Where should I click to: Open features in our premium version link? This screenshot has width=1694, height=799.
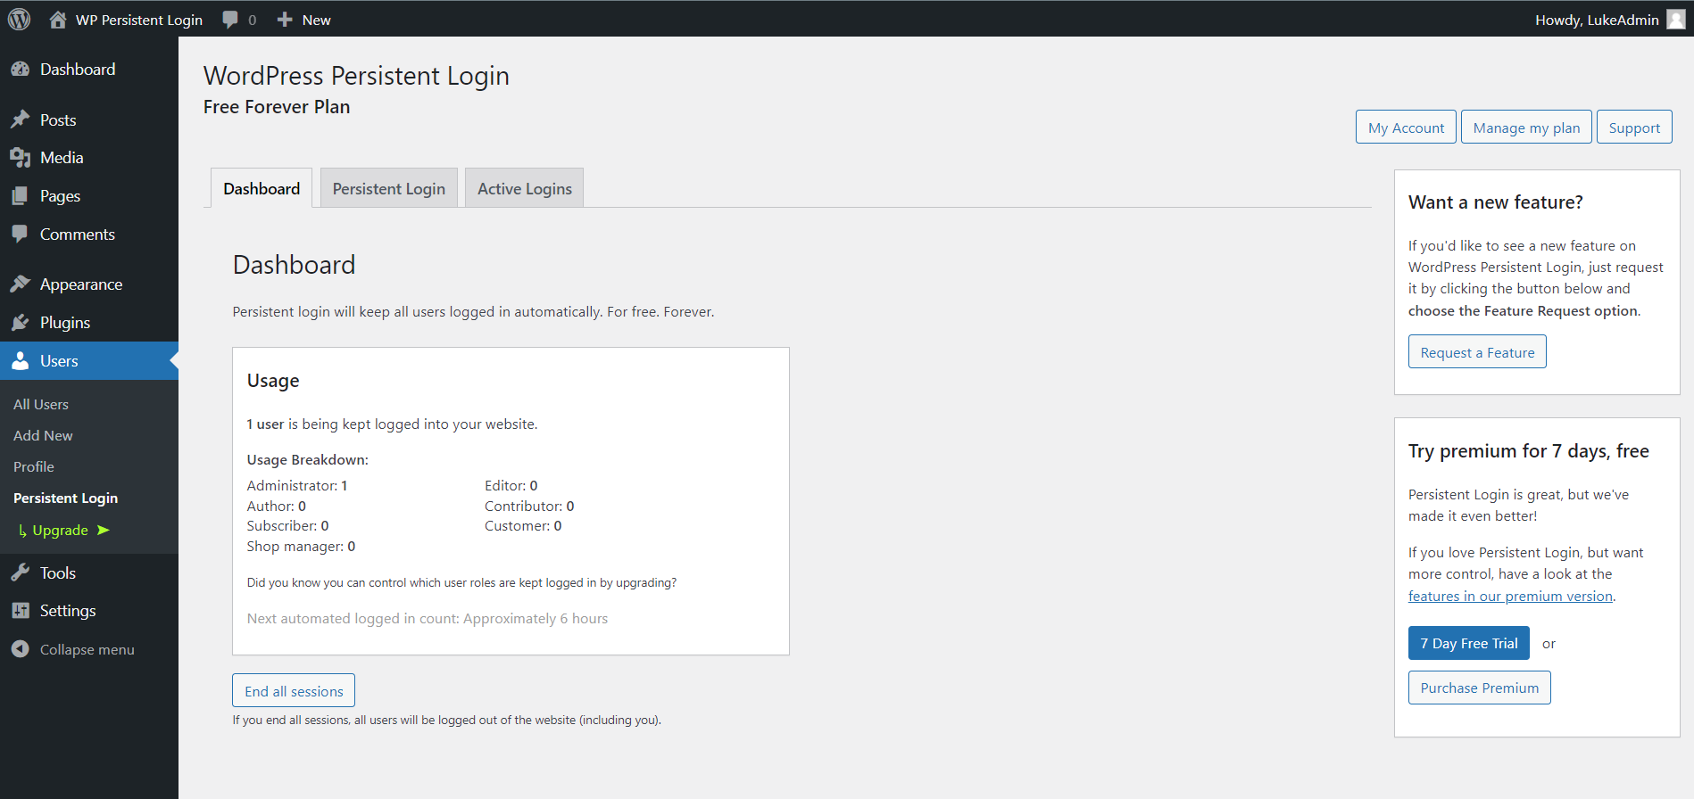[1510, 596]
